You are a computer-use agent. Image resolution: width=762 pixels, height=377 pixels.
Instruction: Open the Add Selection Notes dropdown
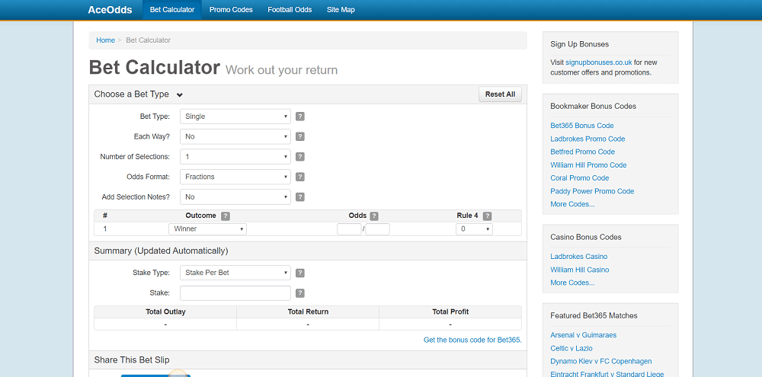[x=235, y=196]
